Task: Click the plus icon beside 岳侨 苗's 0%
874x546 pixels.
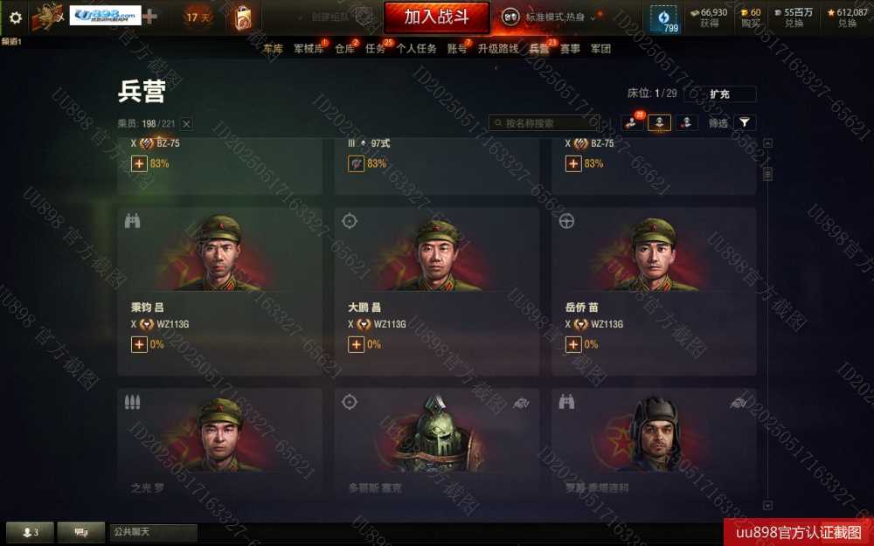Action: [x=573, y=344]
